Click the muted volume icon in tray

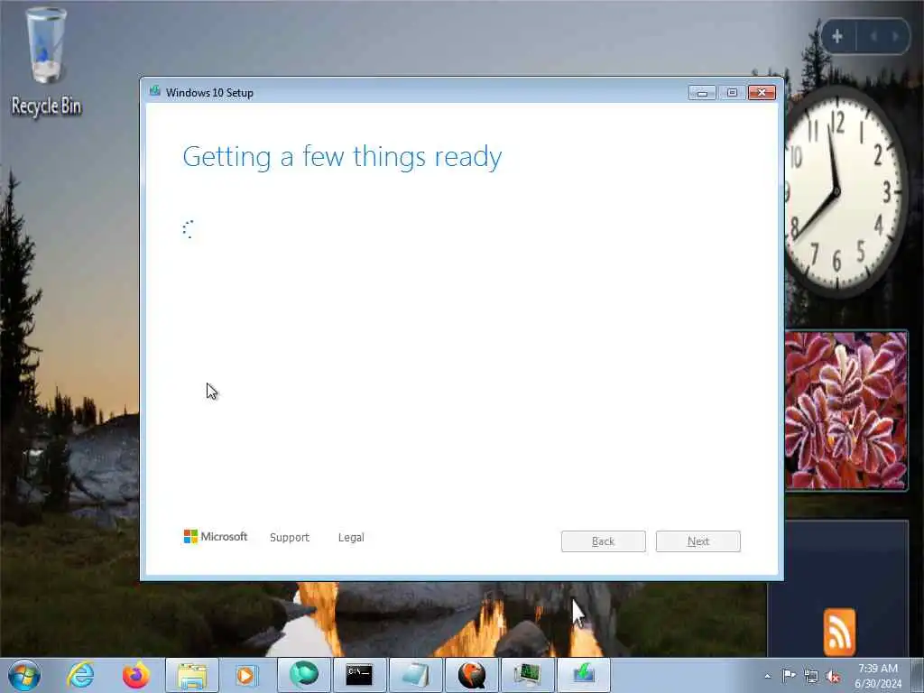[x=833, y=676]
